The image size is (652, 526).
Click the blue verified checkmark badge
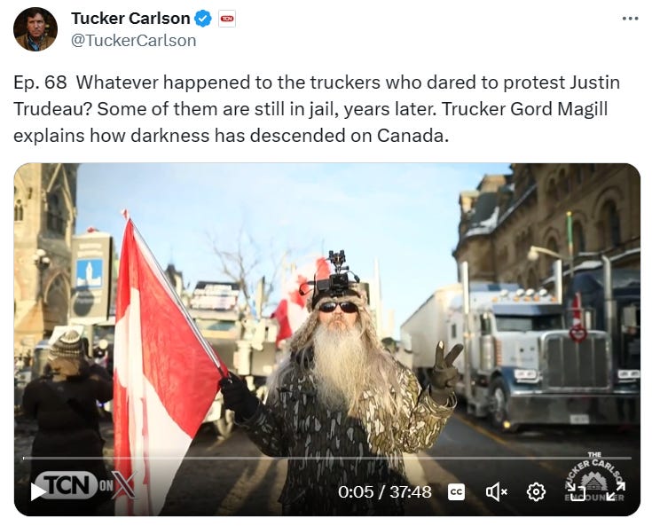(203, 19)
